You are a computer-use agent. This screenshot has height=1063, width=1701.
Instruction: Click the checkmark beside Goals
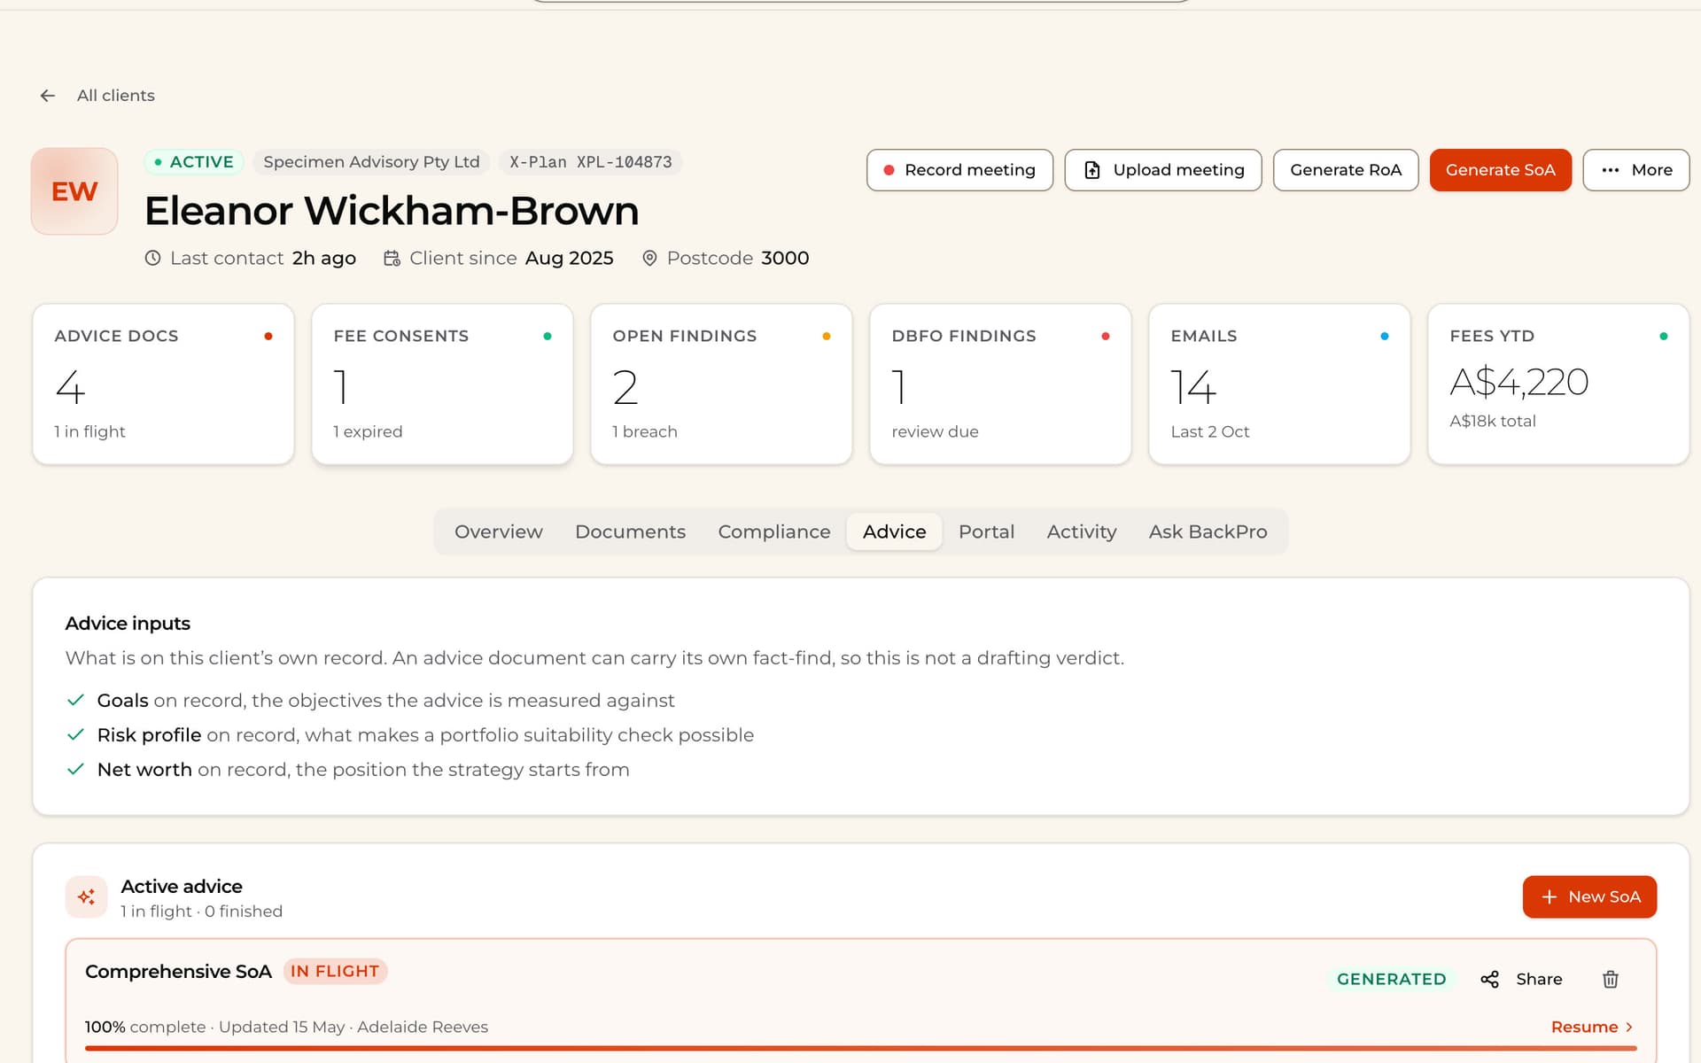pyautogui.click(x=75, y=701)
